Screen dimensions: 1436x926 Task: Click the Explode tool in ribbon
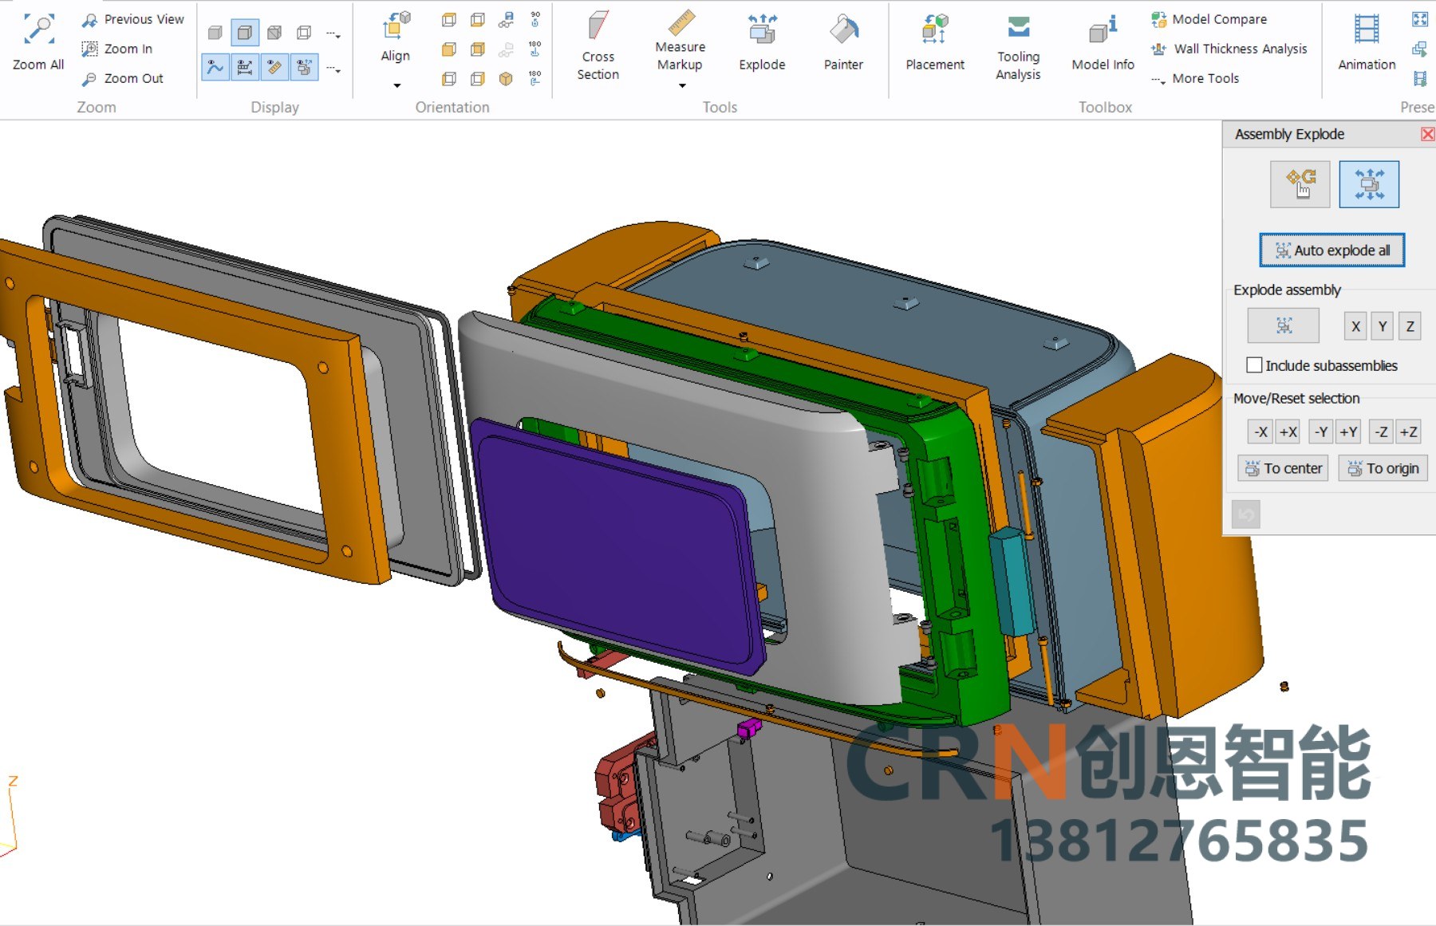[762, 43]
